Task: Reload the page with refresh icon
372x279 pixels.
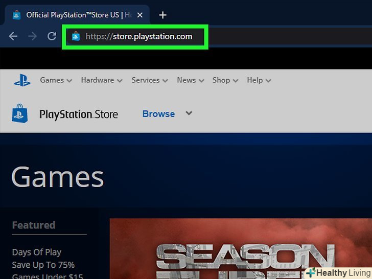Action: [52, 36]
